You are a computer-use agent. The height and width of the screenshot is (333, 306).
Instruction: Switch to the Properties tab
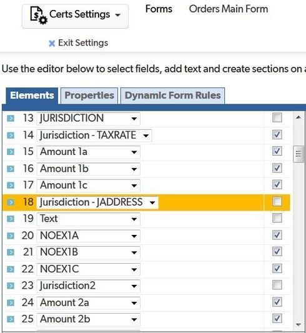(89, 96)
